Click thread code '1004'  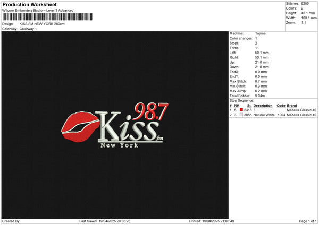(281, 115)
